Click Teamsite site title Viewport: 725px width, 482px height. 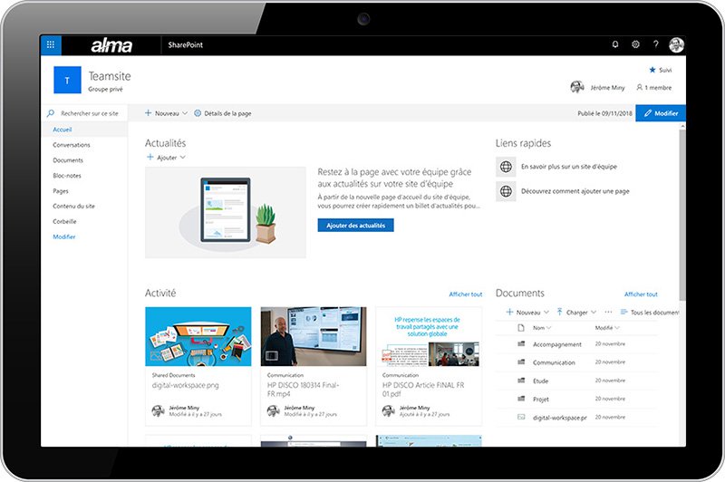click(x=110, y=76)
